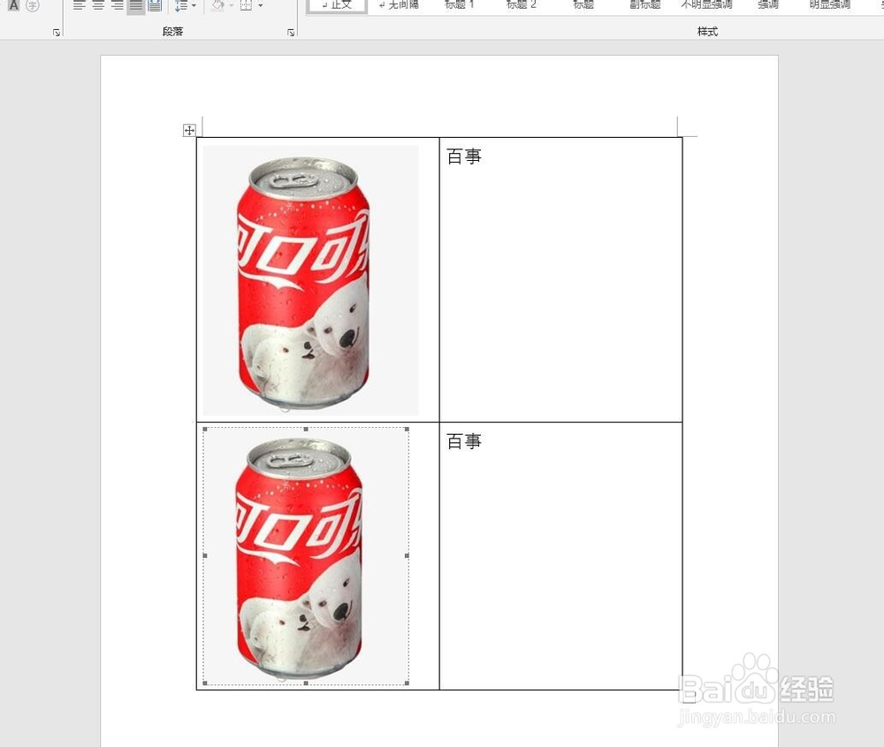This screenshot has height=747, width=884.
Task: Apply the 正文 style
Action: [337, 5]
